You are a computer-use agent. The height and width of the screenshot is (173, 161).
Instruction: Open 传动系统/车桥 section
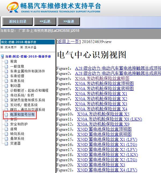click(x=22, y=95)
